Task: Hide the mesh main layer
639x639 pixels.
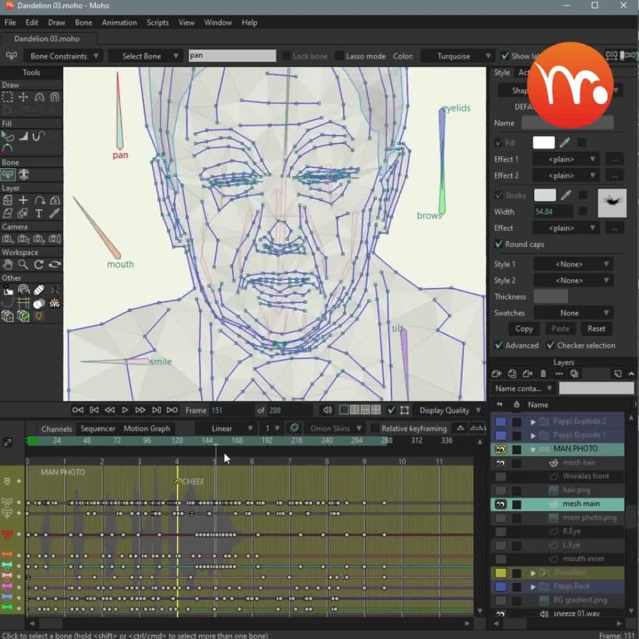Action: pyautogui.click(x=500, y=504)
